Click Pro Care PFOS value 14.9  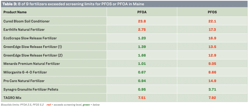pos(212,81)
